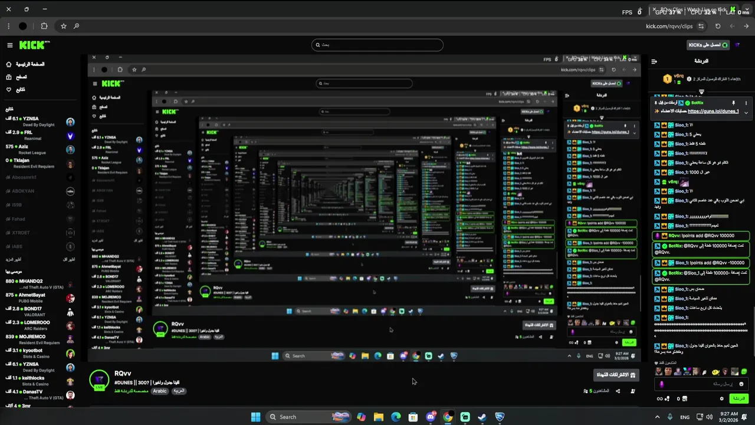Open pinned message three-dot options
The image size is (755, 425).
coord(746,103)
